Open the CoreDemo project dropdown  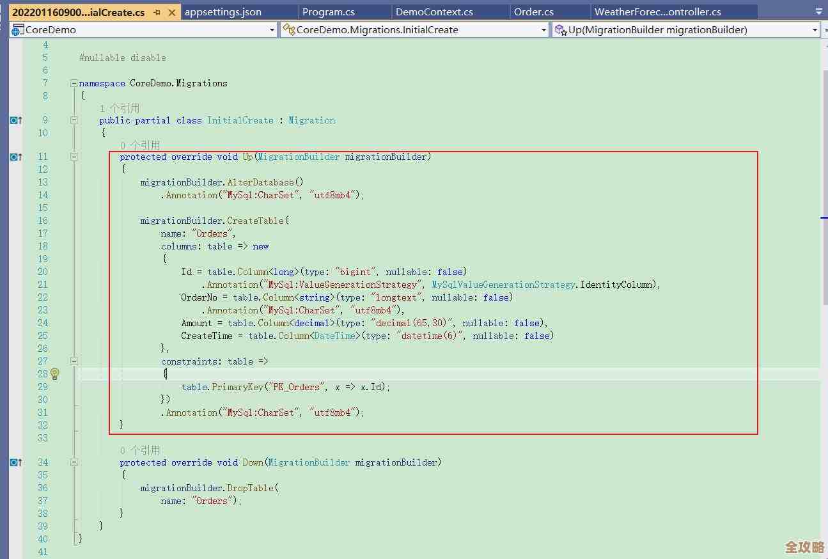tap(272, 30)
